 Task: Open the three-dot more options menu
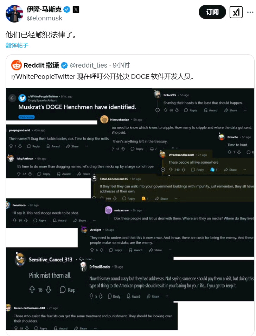(250, 12)
